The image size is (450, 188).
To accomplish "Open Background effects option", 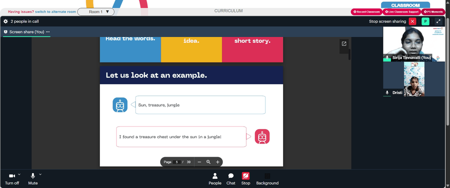I will (x=267, y=179).
